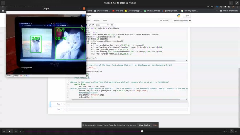Click the second empty In [ ] cell
The width and height of the screenshot is (240, 135).
point(127,109)
